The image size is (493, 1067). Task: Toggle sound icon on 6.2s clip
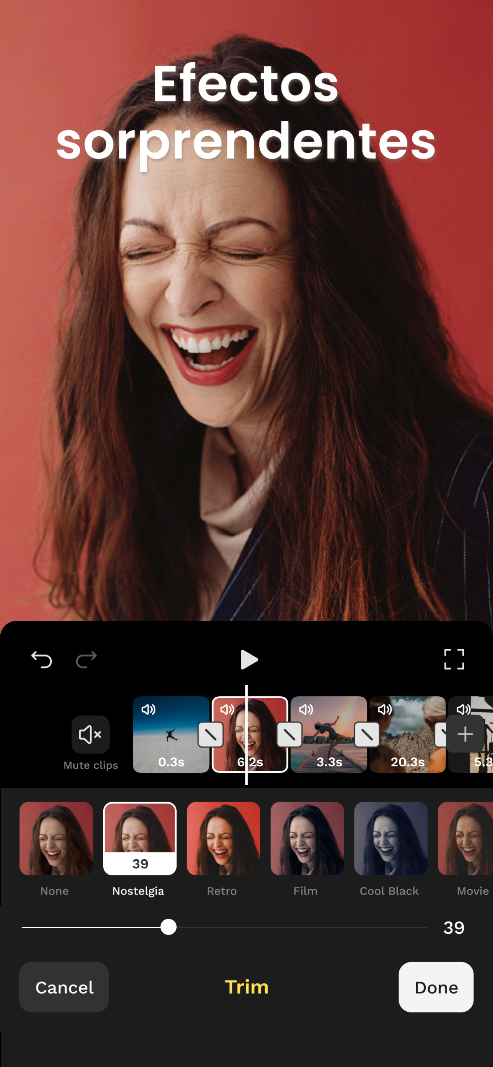[227, 709]
